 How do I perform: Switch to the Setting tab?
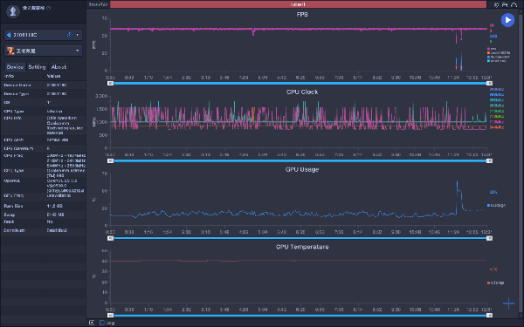coord(37,67)
